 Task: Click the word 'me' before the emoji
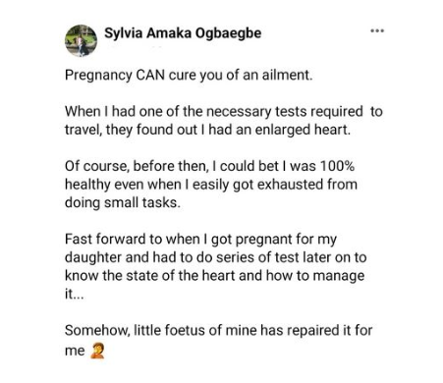(75, 351)
